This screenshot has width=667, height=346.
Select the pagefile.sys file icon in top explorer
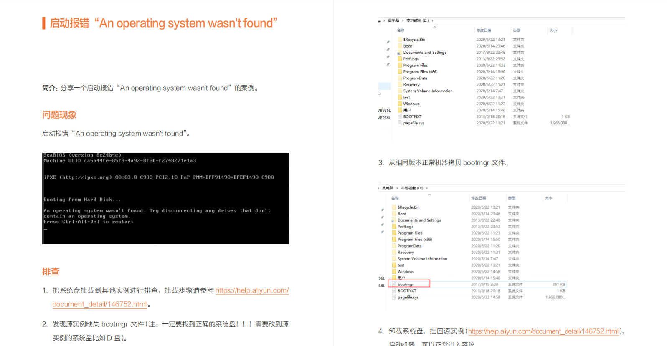pyautogui.click(x=400, y=123)
